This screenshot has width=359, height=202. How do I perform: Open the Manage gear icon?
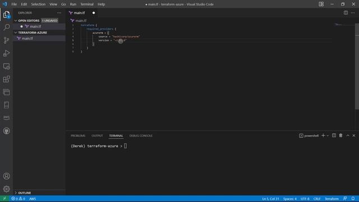[6, 189]
